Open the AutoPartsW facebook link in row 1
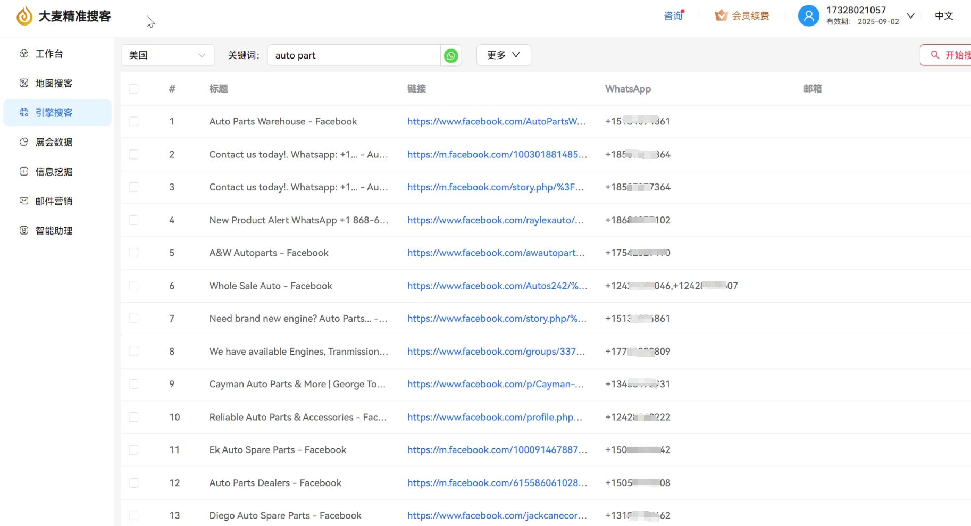Image resolution: width=971 pixels, height=526 pixels. coord(496,121)
